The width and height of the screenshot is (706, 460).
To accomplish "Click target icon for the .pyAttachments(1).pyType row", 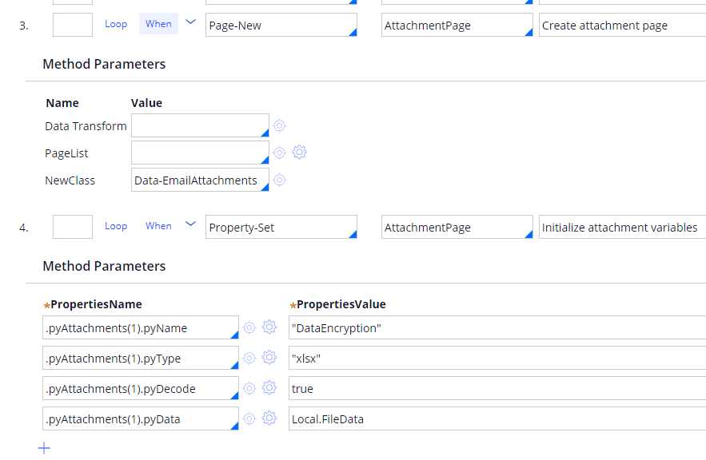I will pyautogui.click(x=249, y=358).
